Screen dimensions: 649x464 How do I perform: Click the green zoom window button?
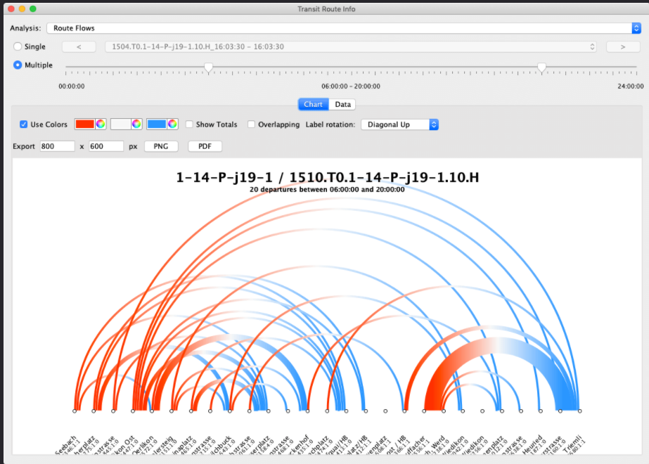point(33,8)
